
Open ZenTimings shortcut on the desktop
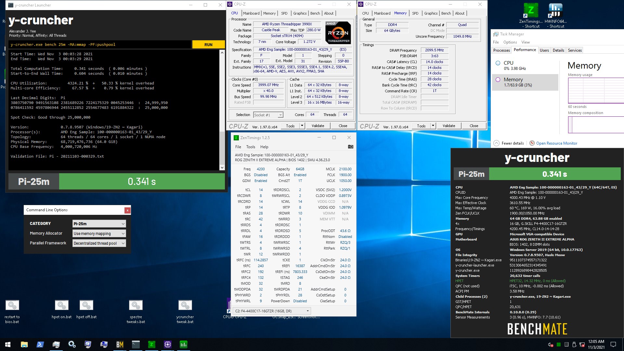tap(531, 15)
